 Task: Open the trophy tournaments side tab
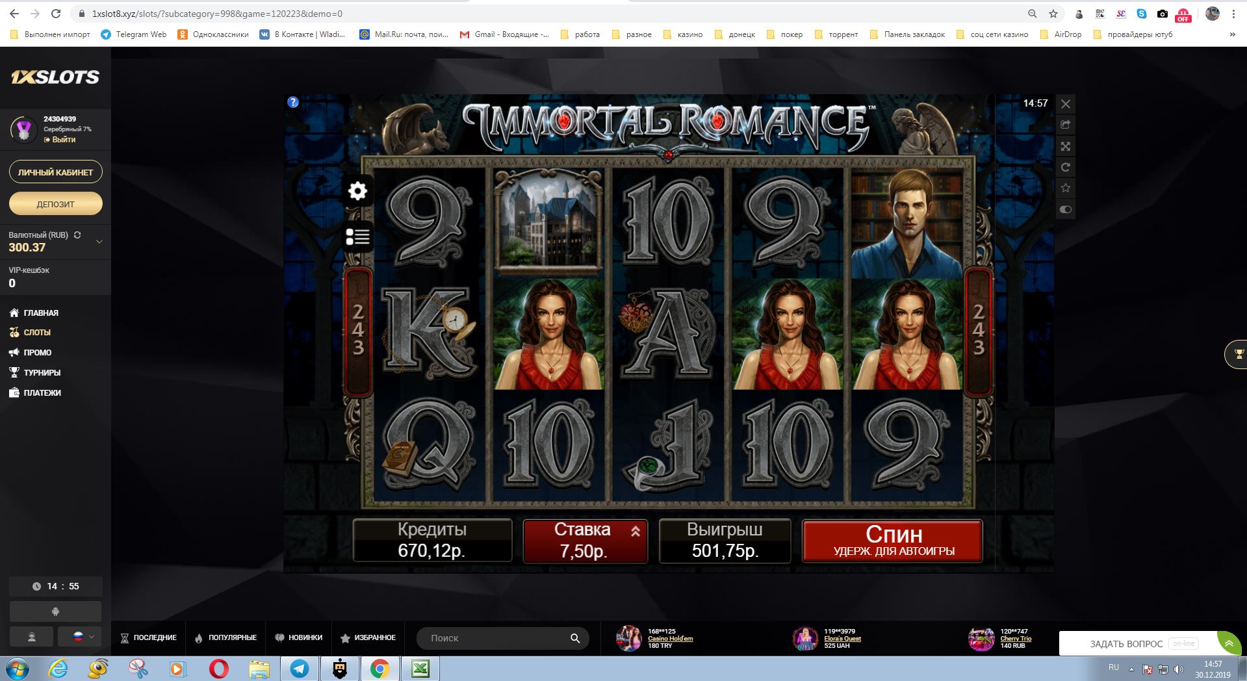(x=1236, y=354)
